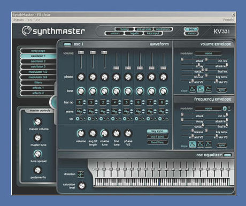This screenshot has width=246, height=206.
Task: Click the key input button
Action: [153, 33]
